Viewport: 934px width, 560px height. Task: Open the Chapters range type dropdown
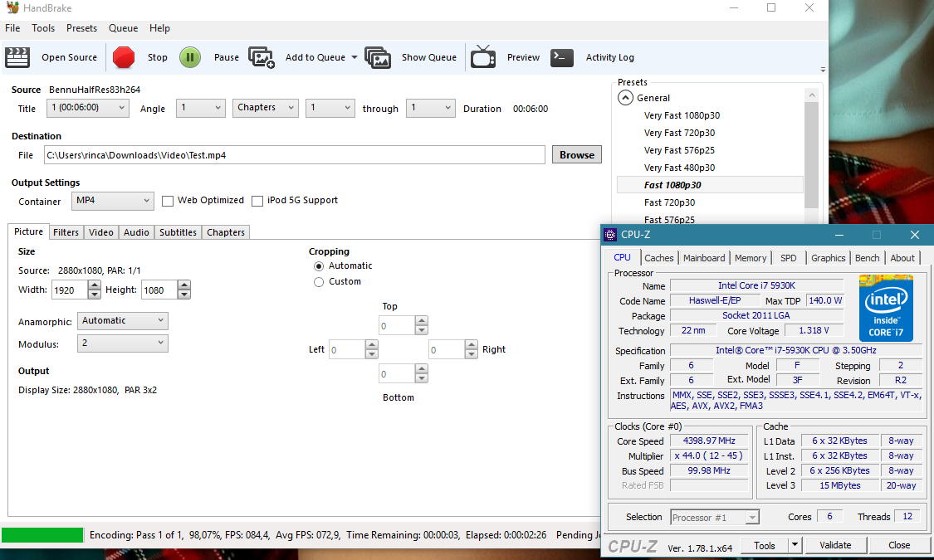[265, 108]
